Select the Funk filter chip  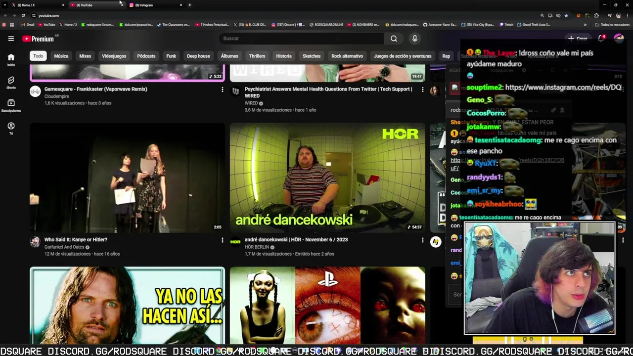tap(171, 56)
